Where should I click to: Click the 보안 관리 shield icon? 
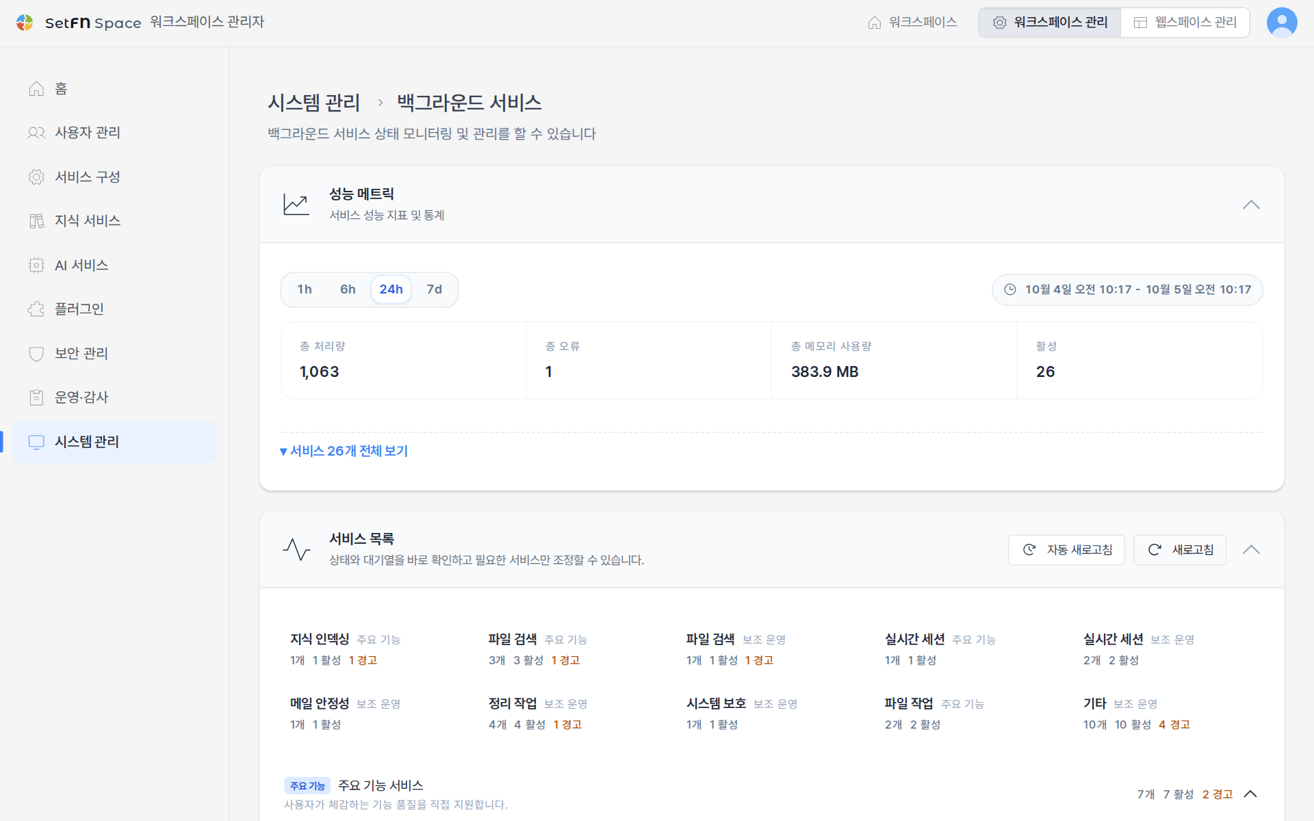(36, 354)
